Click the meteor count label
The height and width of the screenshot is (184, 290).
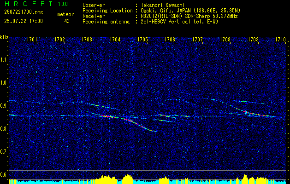coord(65,14)
